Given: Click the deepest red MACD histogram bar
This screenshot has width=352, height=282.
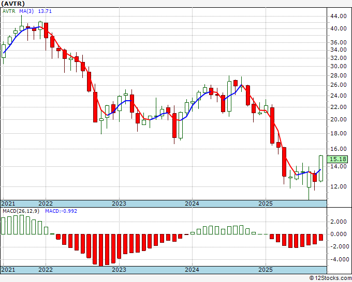Looking at the screenshot, I should [x=101, y=250].
